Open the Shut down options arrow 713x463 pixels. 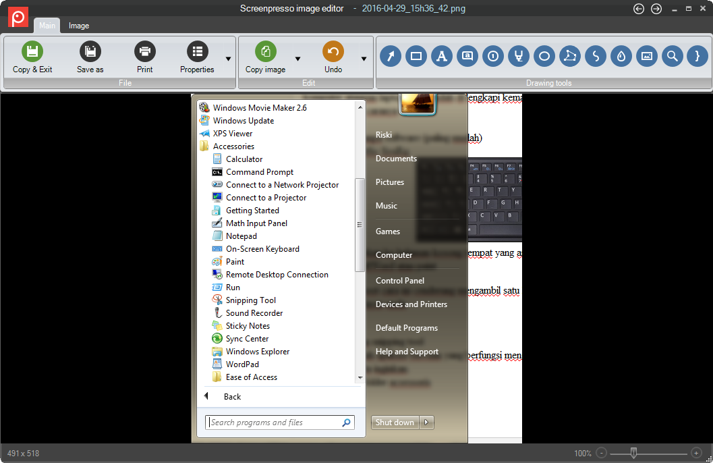pos(426,422)
